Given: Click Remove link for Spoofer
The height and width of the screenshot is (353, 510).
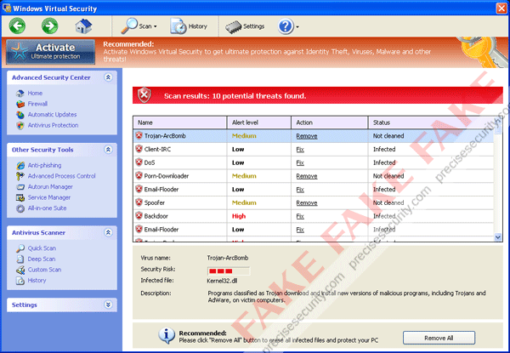Looking at the screenshot, I should pyautogui.click(x=307, y=203).
